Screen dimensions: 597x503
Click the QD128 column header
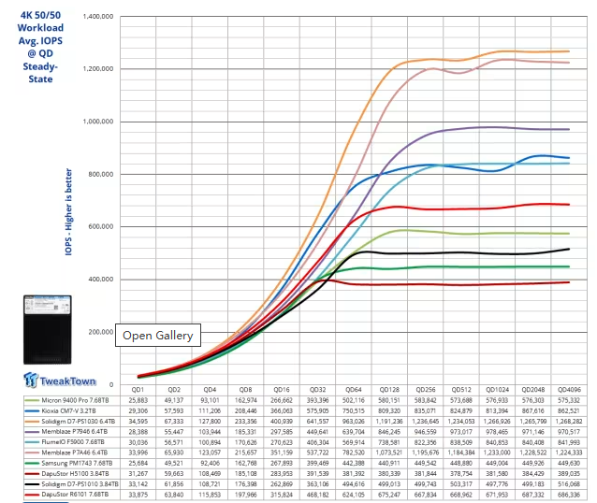point(389,390)
